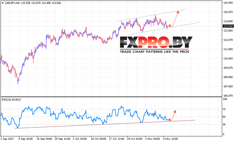
Task: Select the lower price channel trendline
Action: point(164,28)
